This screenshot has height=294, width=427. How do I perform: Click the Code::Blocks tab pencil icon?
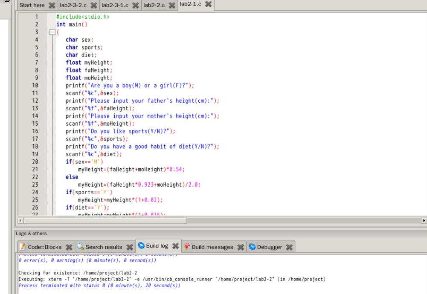[x=23, y=247]
